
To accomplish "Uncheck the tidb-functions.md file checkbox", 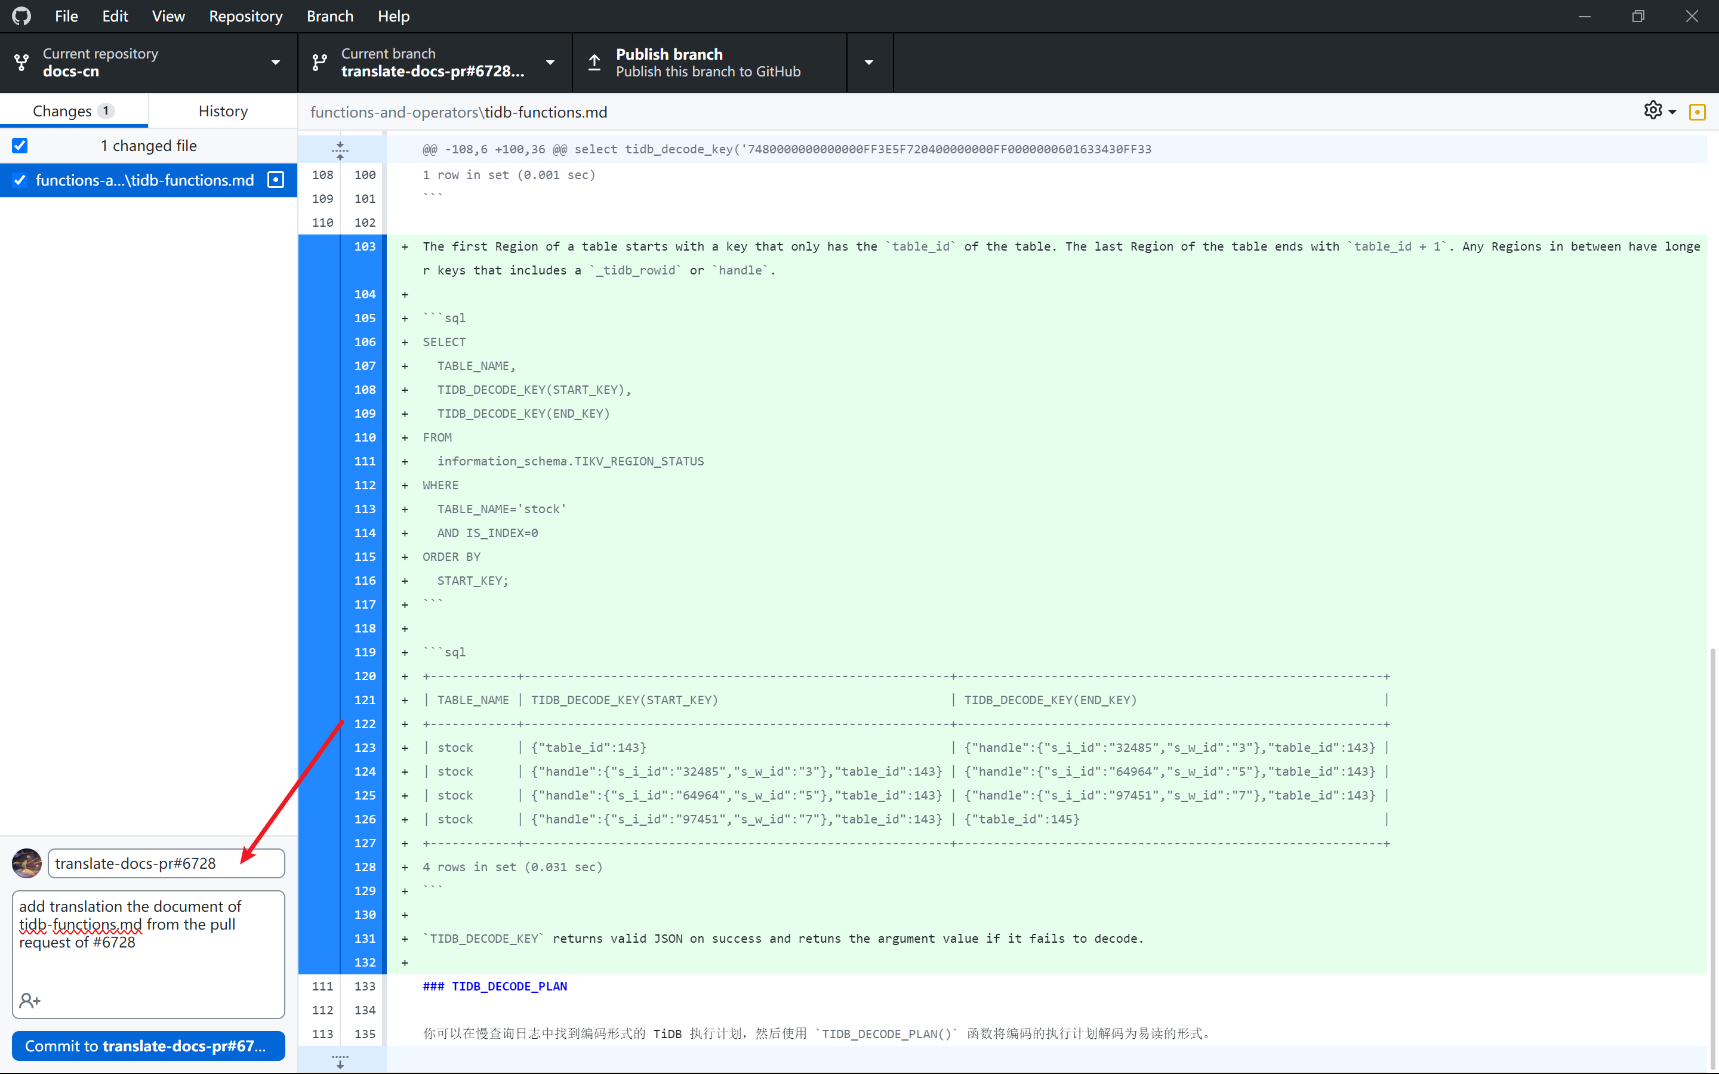I will (20, 180).
